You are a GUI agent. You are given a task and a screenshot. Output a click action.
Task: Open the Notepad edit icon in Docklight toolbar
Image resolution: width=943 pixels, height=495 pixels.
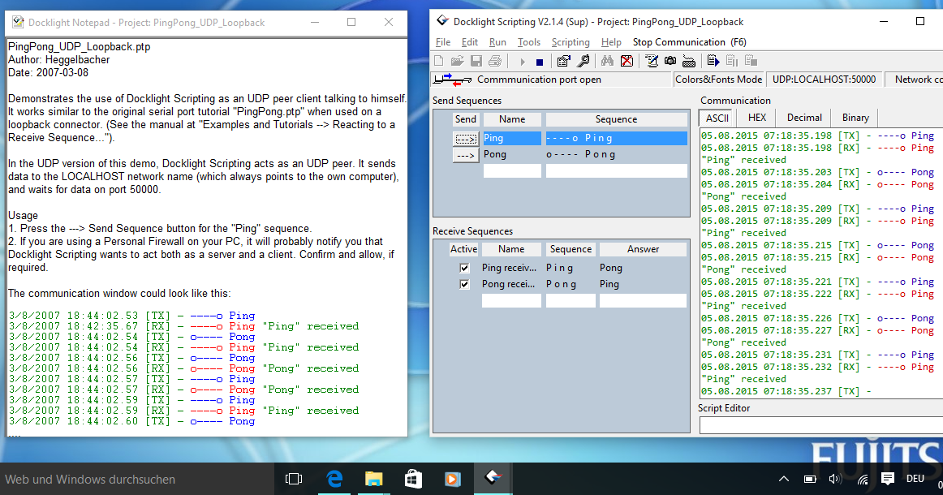(652, 61)
